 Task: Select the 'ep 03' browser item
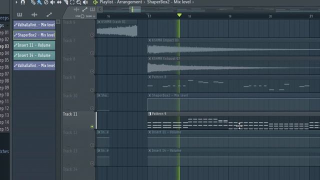coord(4,46)
